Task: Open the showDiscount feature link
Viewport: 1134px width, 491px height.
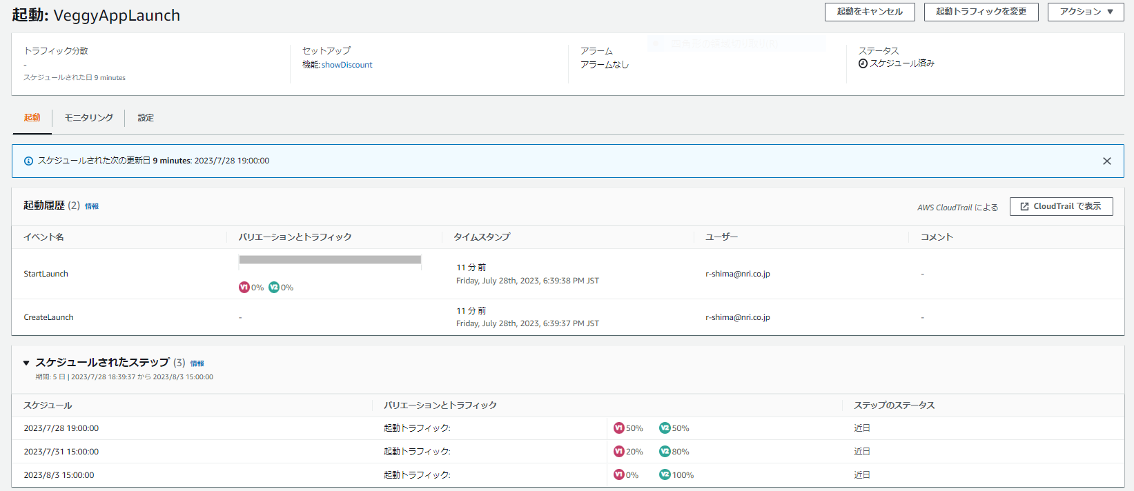Action: (x=346, y=65)
